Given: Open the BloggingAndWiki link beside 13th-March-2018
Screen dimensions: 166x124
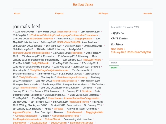Looking at the screenshot, I should 84,39.
